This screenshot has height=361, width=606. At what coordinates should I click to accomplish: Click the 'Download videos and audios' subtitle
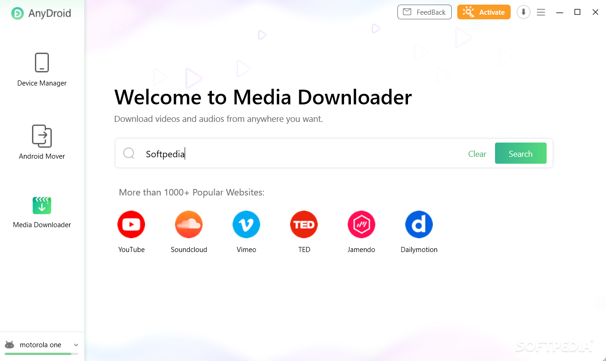point(219,119)
